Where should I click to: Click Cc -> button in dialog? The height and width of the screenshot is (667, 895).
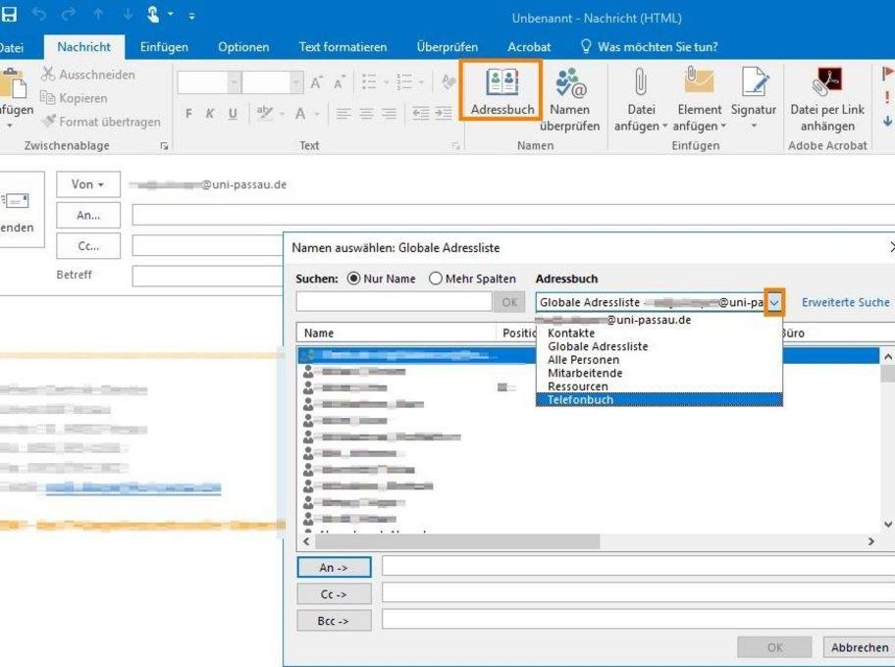tap(334, 594)
